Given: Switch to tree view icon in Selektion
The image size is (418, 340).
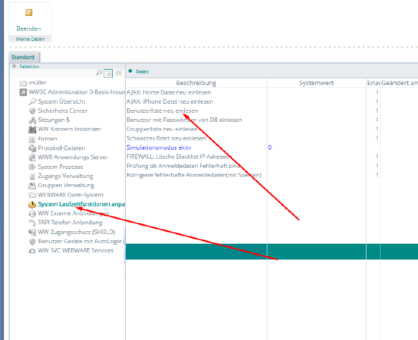Looking at the screenshot, I should [108, 73].
